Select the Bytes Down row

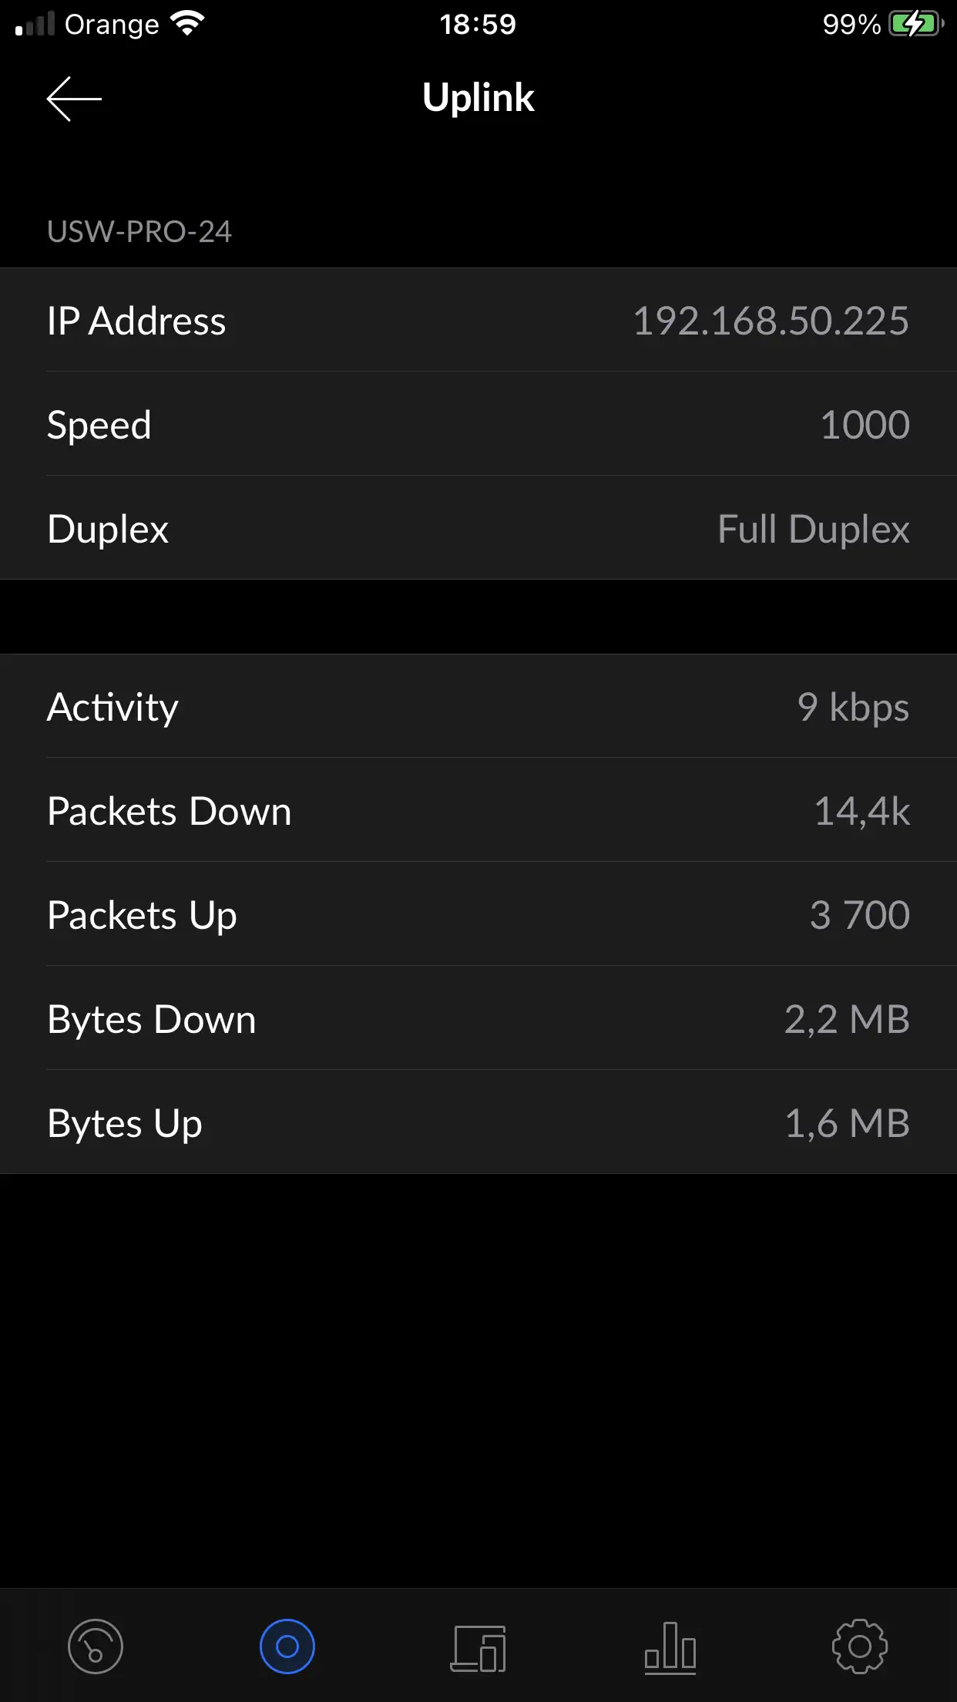(478, 1019)
